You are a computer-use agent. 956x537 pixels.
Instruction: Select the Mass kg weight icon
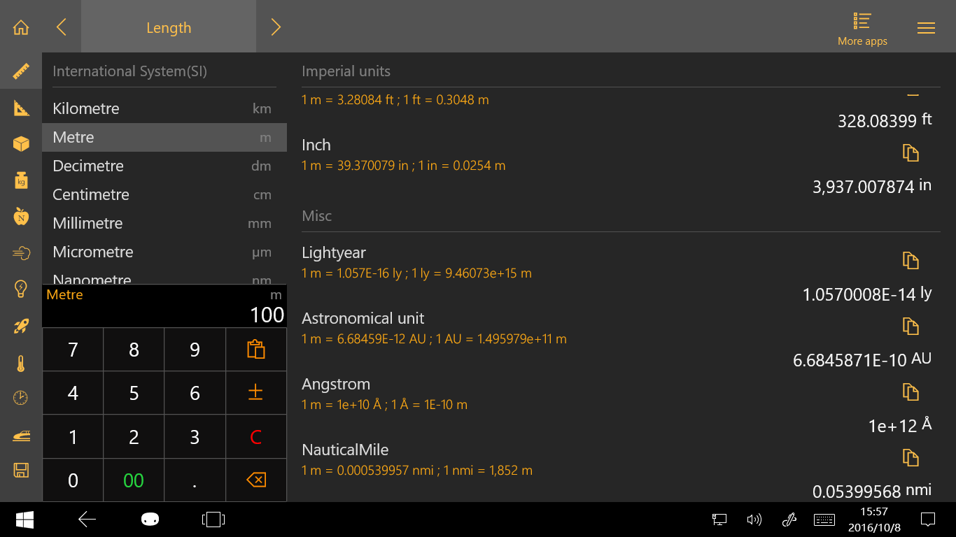[21, 180]
